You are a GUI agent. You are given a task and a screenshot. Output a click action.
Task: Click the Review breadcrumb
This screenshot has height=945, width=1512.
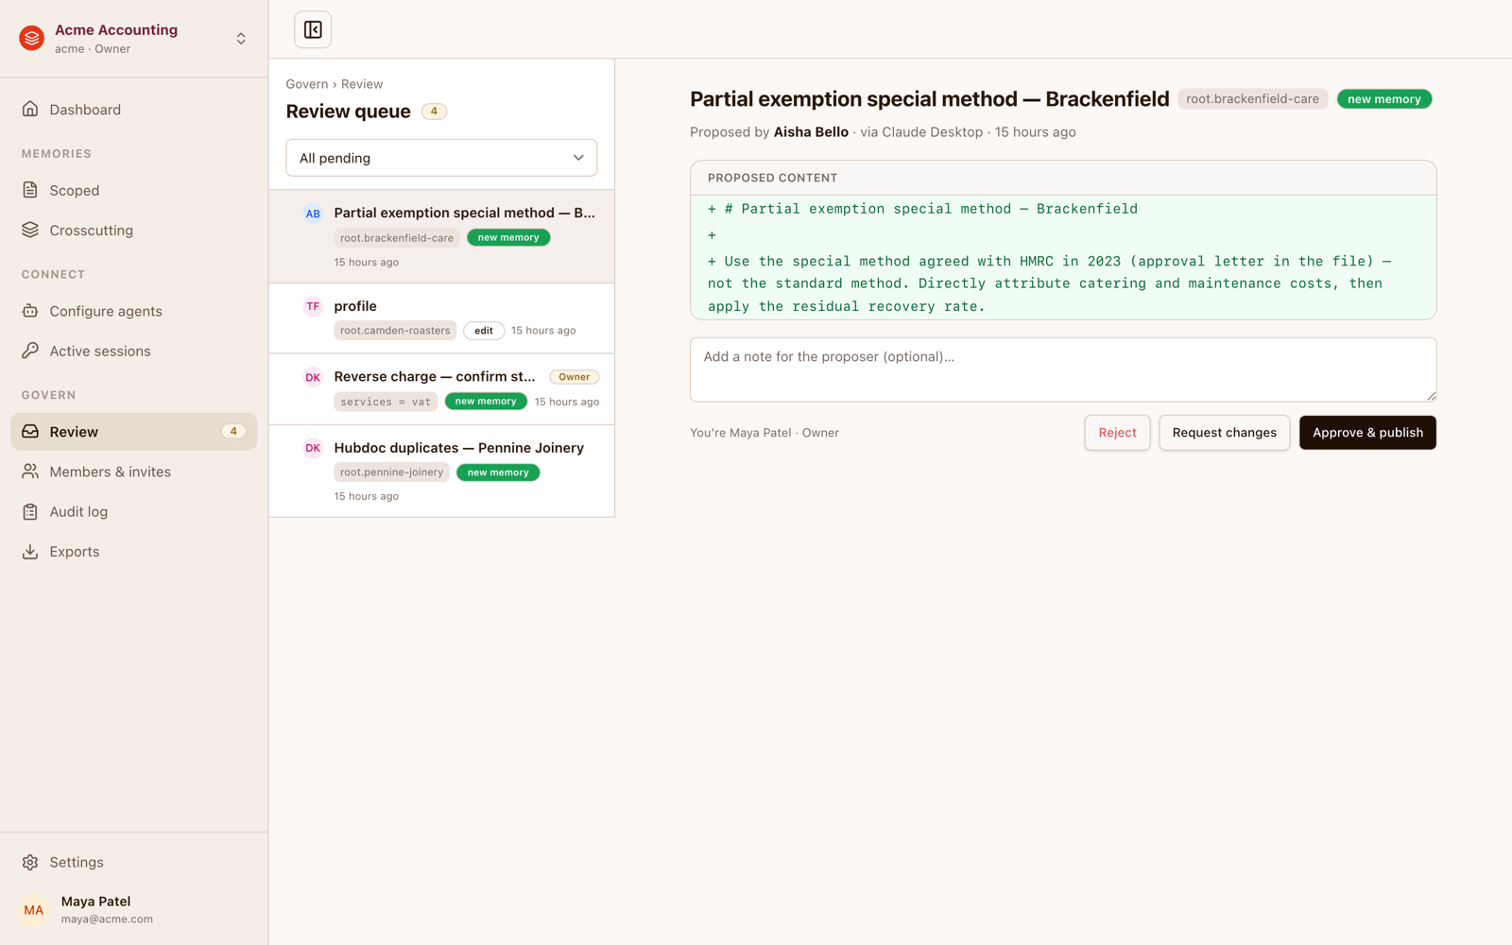click(362, 84)
